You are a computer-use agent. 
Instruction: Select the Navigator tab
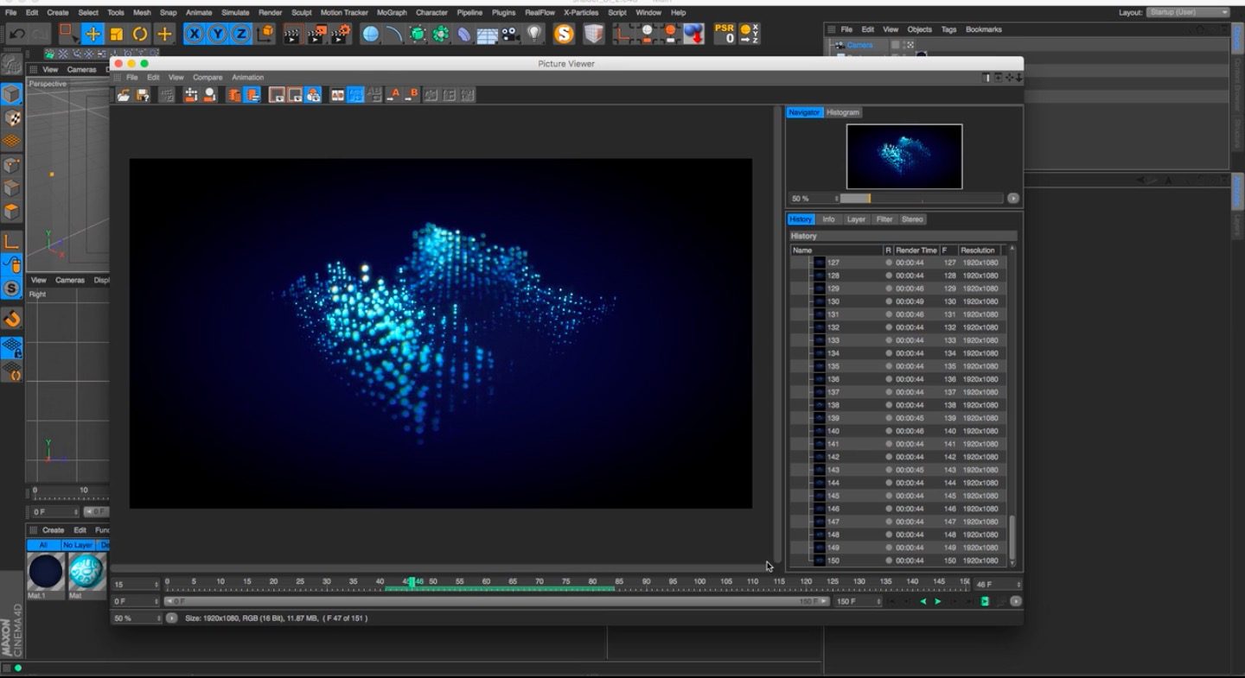(804, 112)
